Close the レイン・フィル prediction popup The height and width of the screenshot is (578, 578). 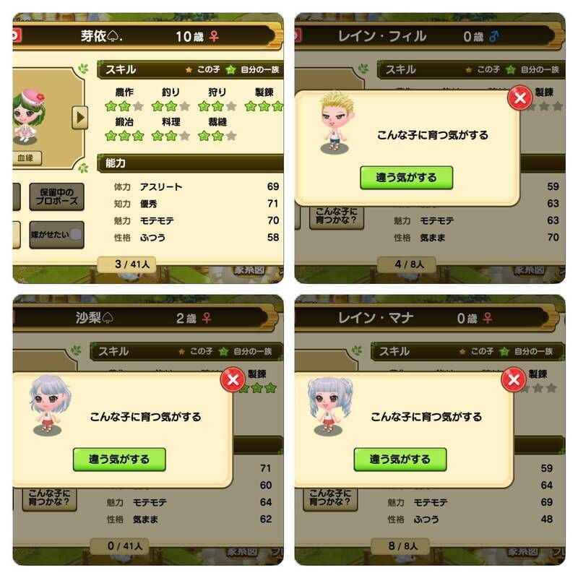[519, 98]
